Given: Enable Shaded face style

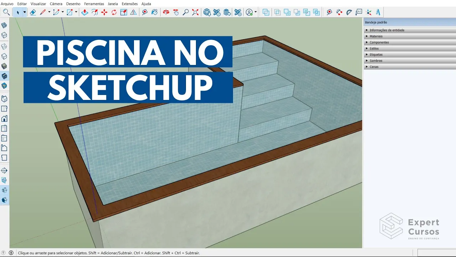Looking at the screenshot, I should pyautogui.click(x=4, y=66).
